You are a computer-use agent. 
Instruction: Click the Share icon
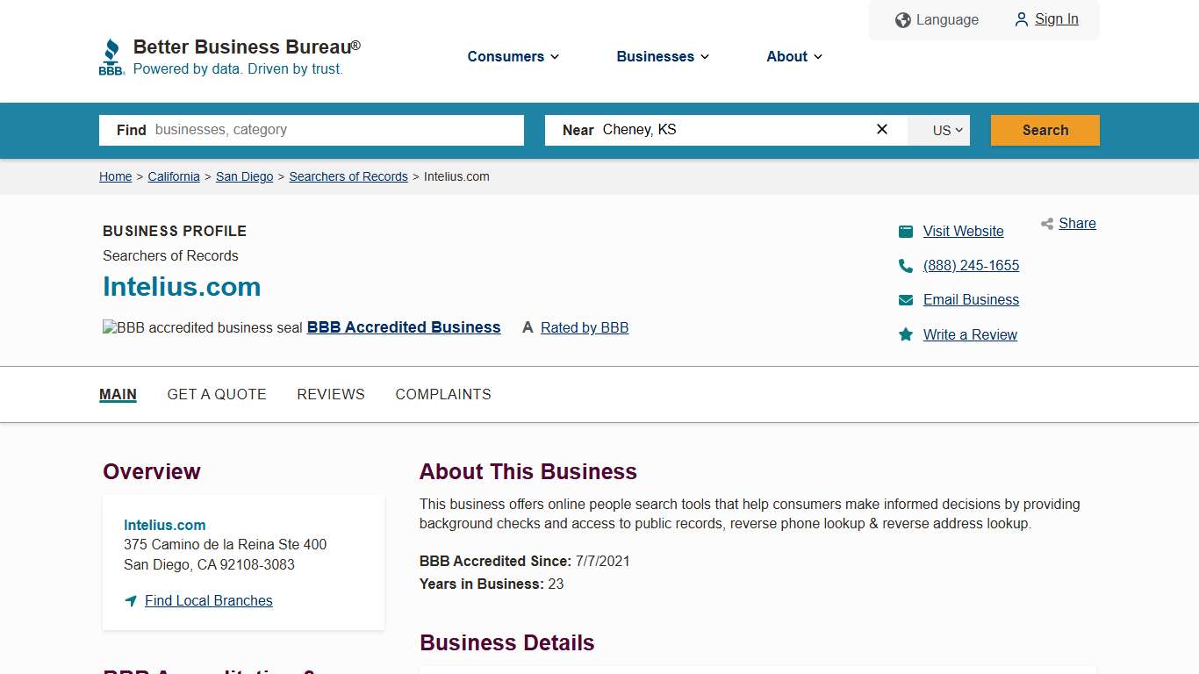pos(1046,223)
